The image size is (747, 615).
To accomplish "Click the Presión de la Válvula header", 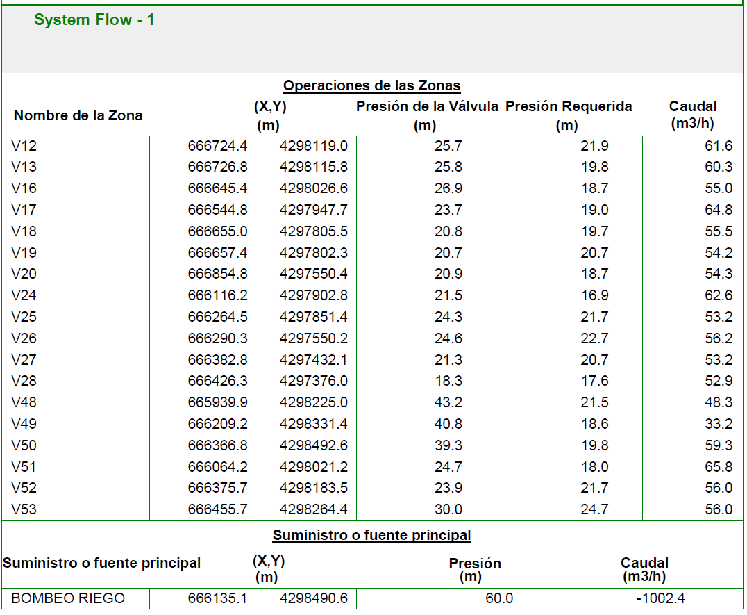I will point(427,107).
